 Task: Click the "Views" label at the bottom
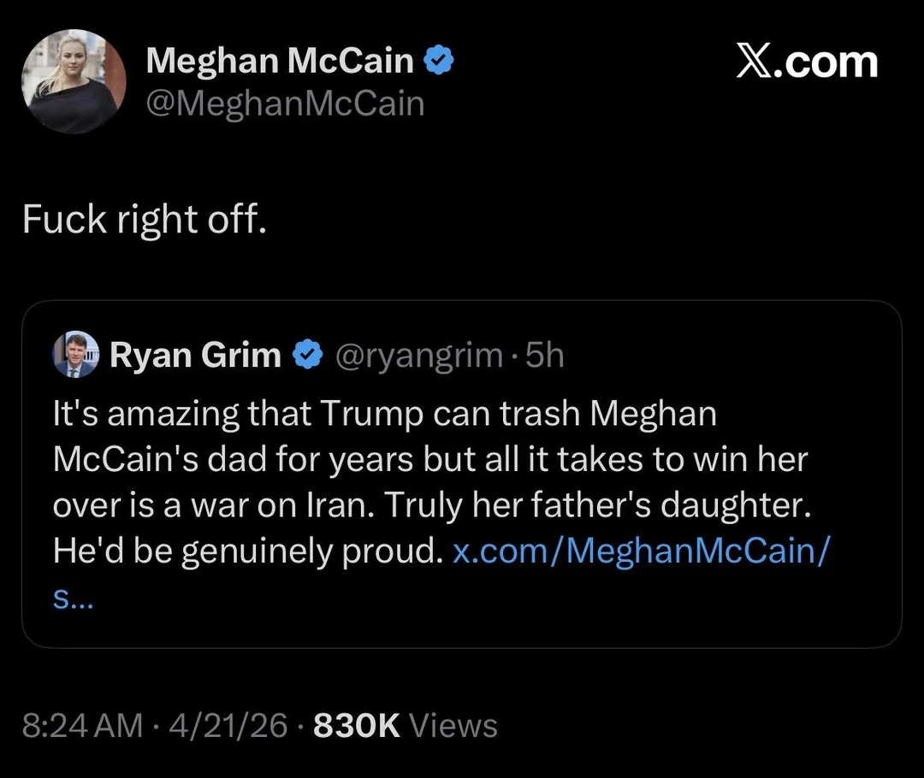pos(453,726)
